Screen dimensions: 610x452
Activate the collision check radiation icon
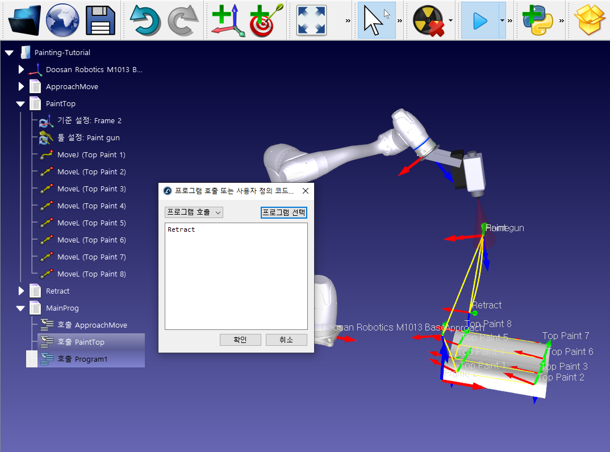[x=428, y=20]
